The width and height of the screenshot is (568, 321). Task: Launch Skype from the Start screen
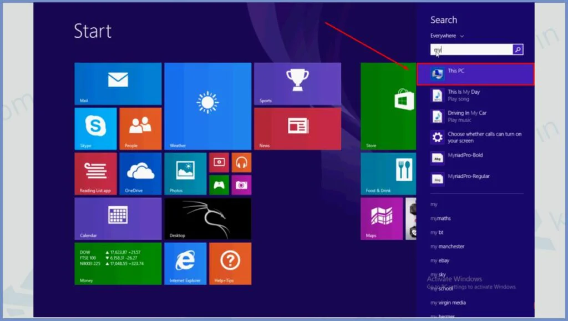95,128
